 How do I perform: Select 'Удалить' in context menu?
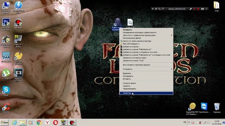pos(146,86)
